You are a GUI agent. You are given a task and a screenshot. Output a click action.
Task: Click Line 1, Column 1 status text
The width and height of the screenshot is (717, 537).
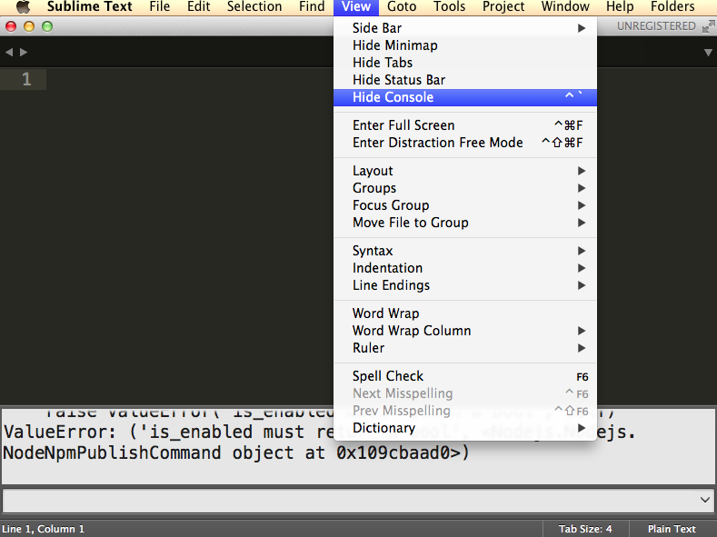point(44,529)
